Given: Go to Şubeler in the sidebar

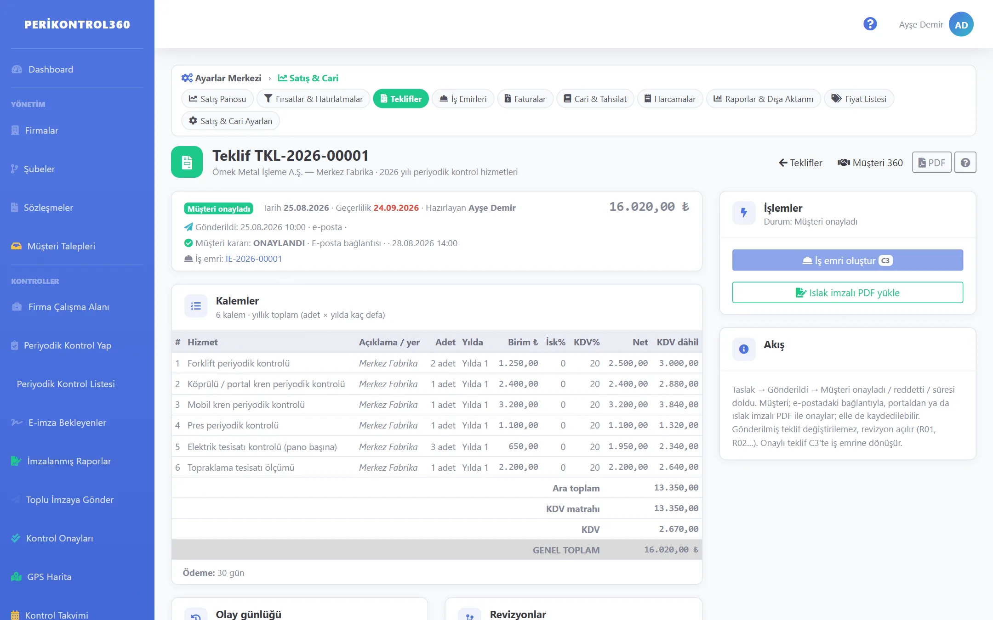Looking at the screenshot, I should click(x=39, y=169).
